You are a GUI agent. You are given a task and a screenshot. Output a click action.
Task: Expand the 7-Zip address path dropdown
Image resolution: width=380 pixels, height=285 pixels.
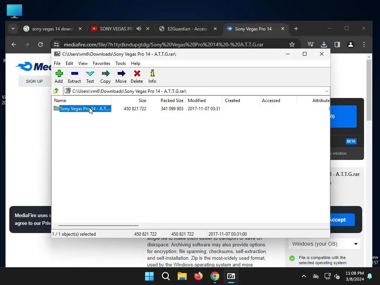(327, 91)
